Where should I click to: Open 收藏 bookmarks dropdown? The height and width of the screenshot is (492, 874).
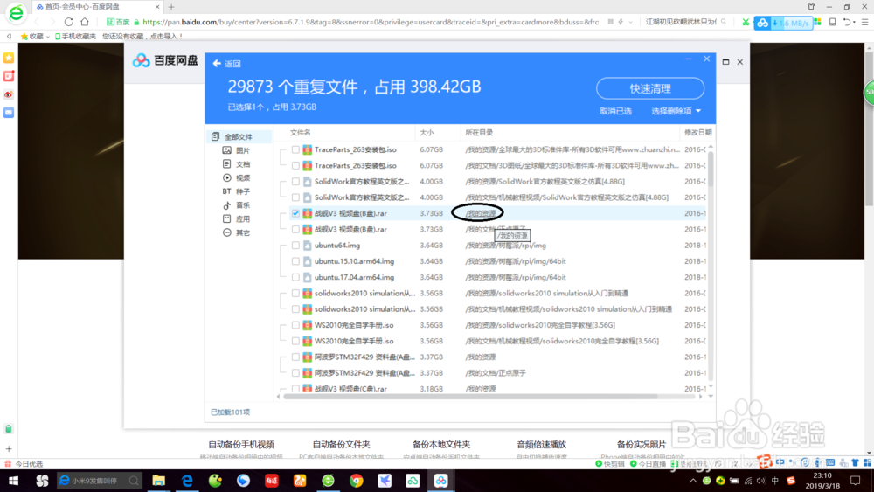point(36,36)
